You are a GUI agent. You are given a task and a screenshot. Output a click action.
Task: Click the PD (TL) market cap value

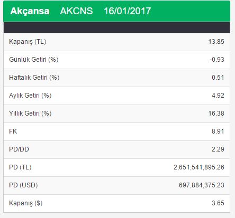click(199, 167)
